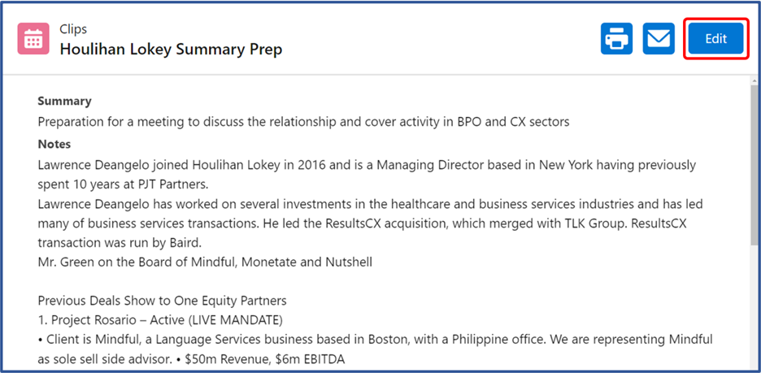Click the vertical scrollbar thumb
The height and width of the screenshot is (373, 761).
click(x=755, y=165)
